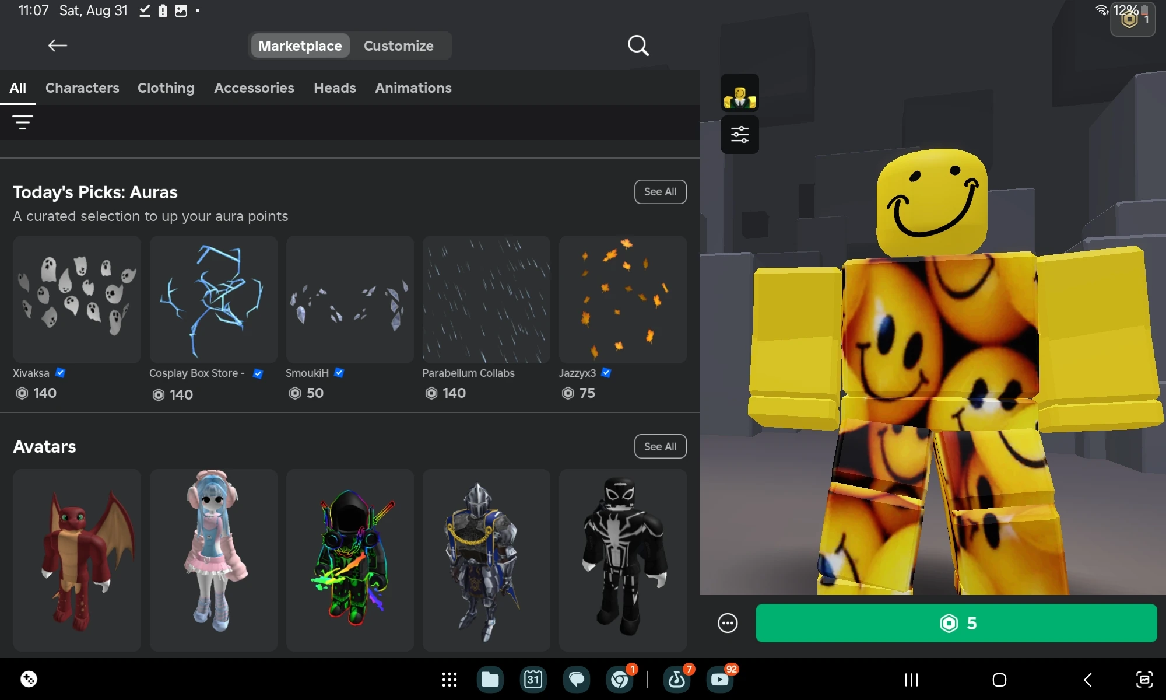The image size is (1166, 700).
Task: Open the Parabellum Collabs aura listing
Action: tap(486, 300)
